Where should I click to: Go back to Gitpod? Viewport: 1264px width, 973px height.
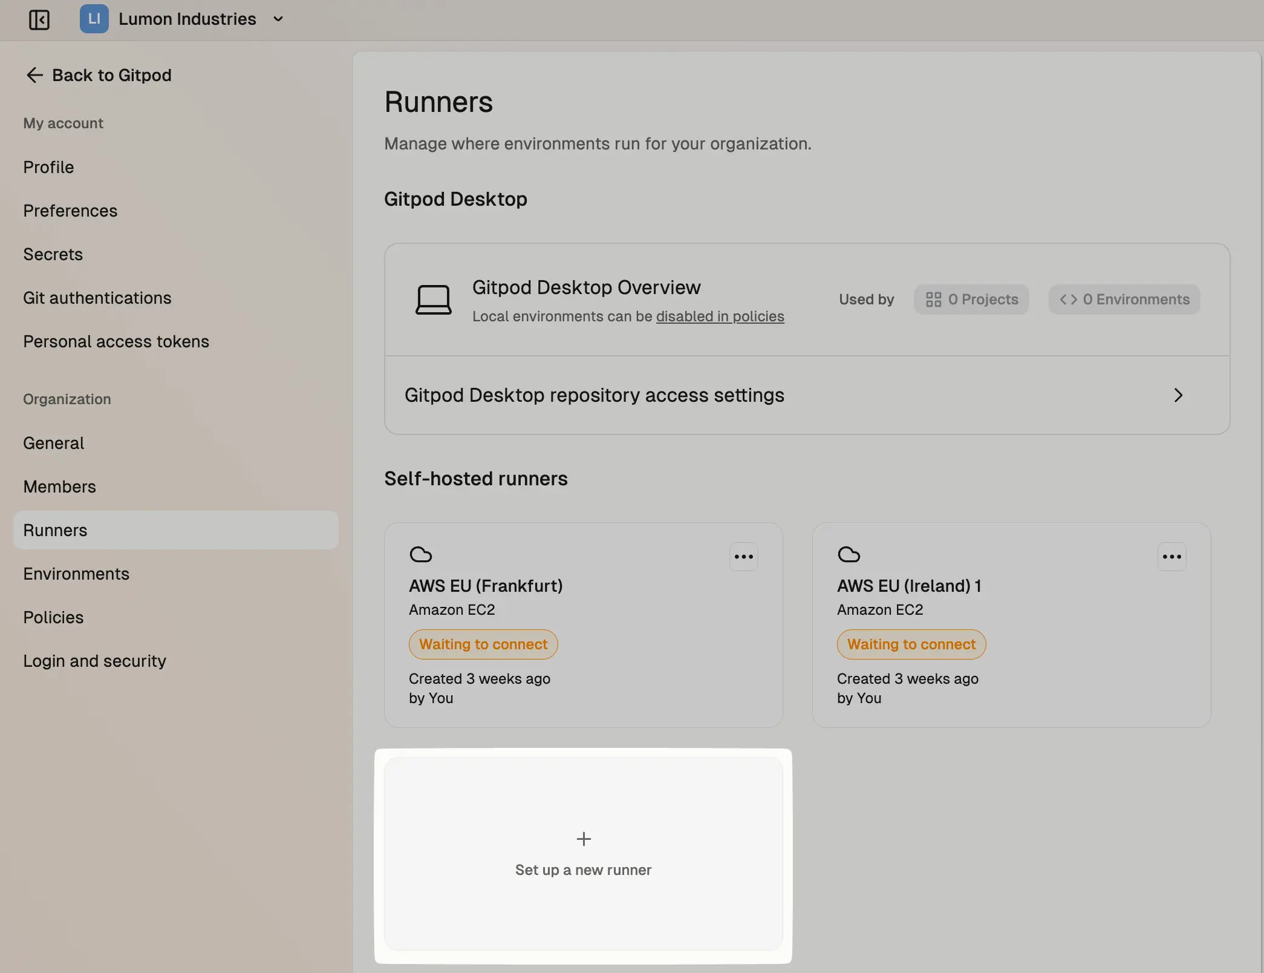[99, 75]
